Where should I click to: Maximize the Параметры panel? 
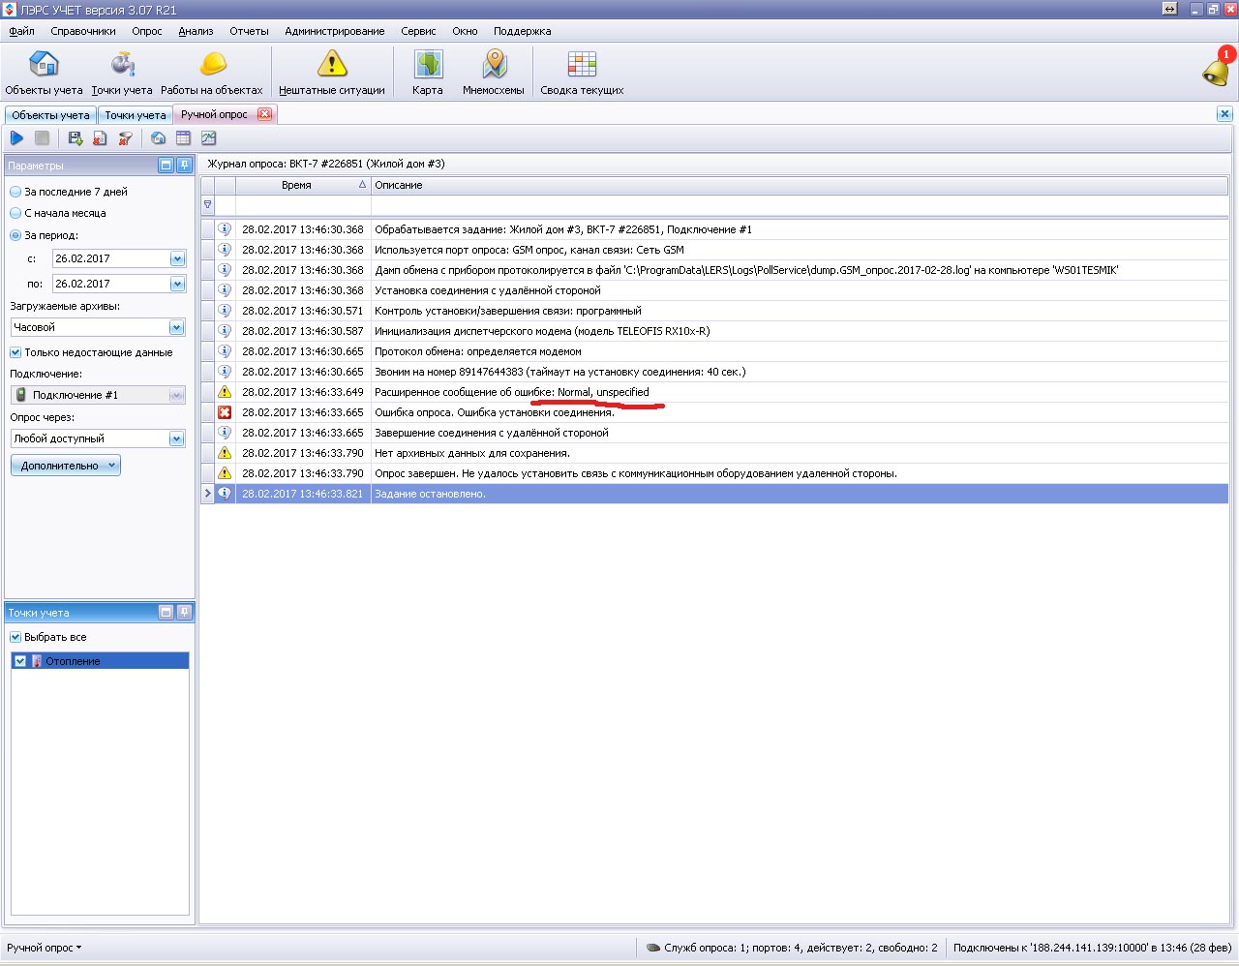tap(166, 166)
